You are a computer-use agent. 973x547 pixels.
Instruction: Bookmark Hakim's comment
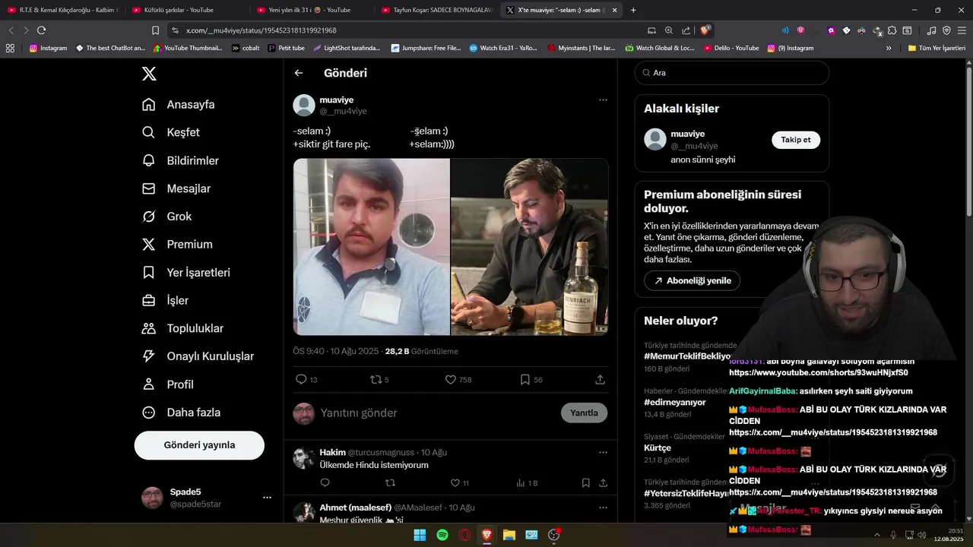coord(585,482)
